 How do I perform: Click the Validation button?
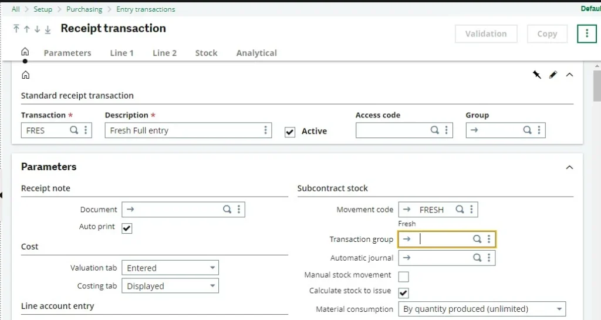pyautogui.click(x=486, y=33)
